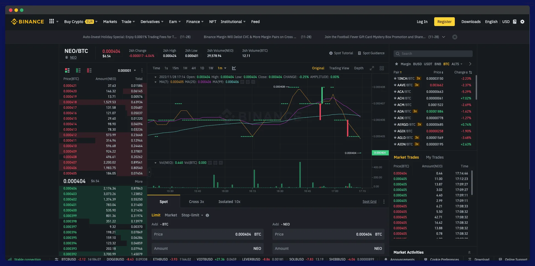535x266 pixels.
Task: Open the Spot Tutorial link
Action: (x=344, y=53)
